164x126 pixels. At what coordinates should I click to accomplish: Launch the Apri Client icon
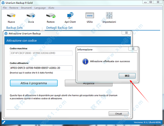tap(70, 16)
